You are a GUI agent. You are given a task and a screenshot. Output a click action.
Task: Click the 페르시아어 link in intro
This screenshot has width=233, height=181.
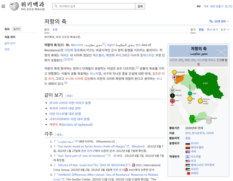click(77, 45)
